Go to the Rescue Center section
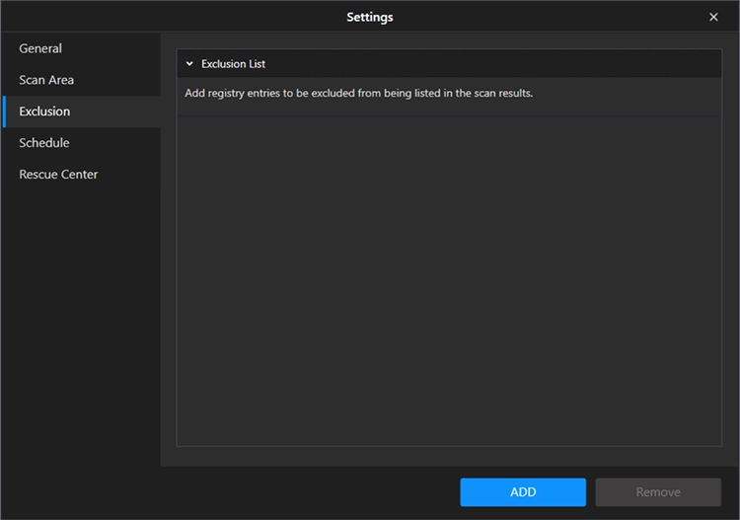This screenshot has width=740, height=520. coord(81,175)
